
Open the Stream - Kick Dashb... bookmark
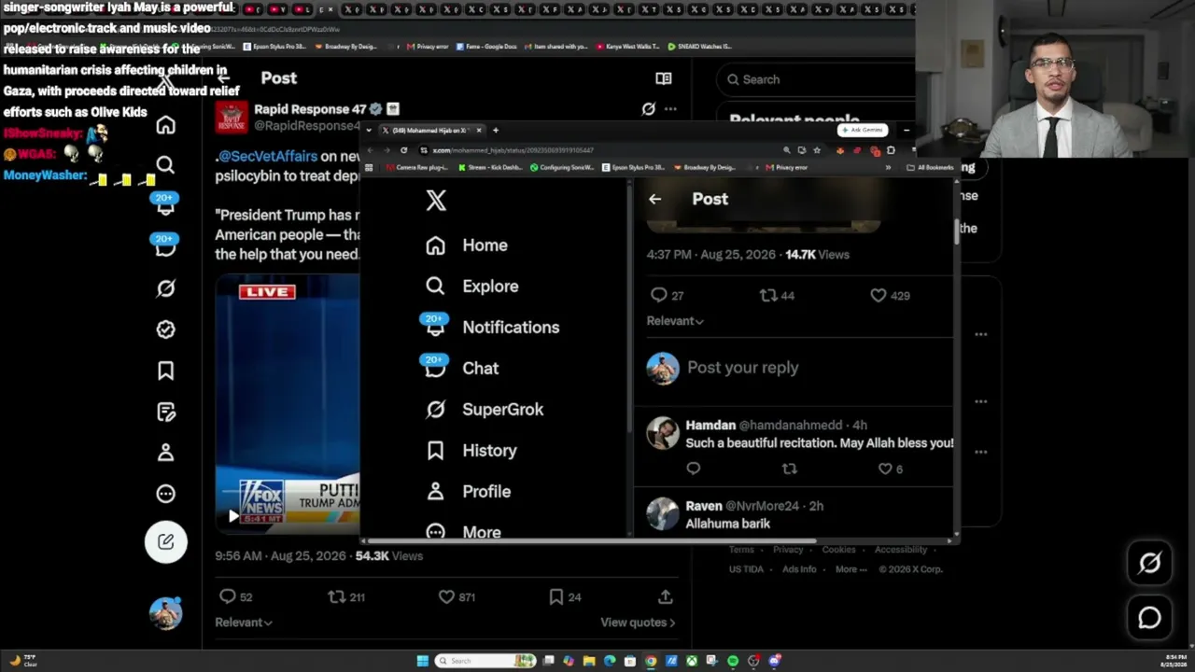click(490, 168)
